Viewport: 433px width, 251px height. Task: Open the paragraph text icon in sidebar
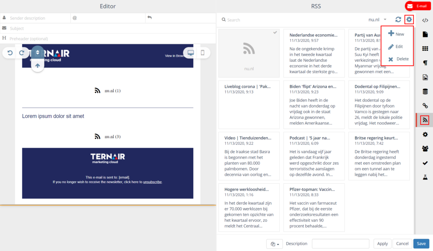pos(425,63)
